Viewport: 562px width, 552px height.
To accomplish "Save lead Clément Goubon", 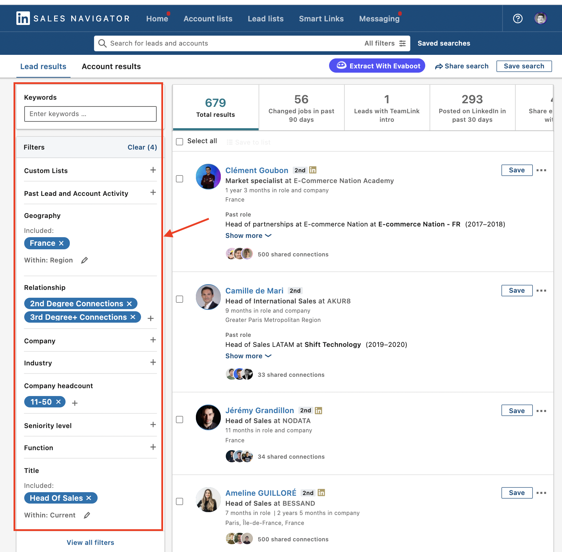I will 517,170.
